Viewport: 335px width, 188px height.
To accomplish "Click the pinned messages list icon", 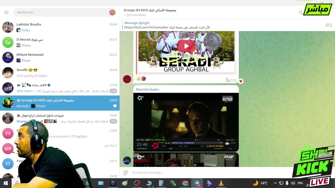I will (x=328, y=25).
